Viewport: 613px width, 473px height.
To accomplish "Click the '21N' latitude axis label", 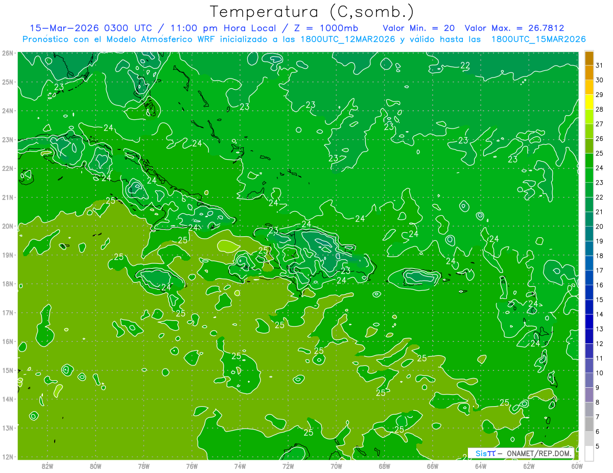I will [7, 197].
